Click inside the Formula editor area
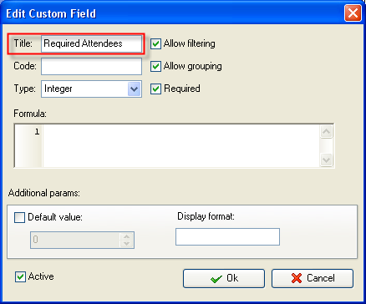 181,146
